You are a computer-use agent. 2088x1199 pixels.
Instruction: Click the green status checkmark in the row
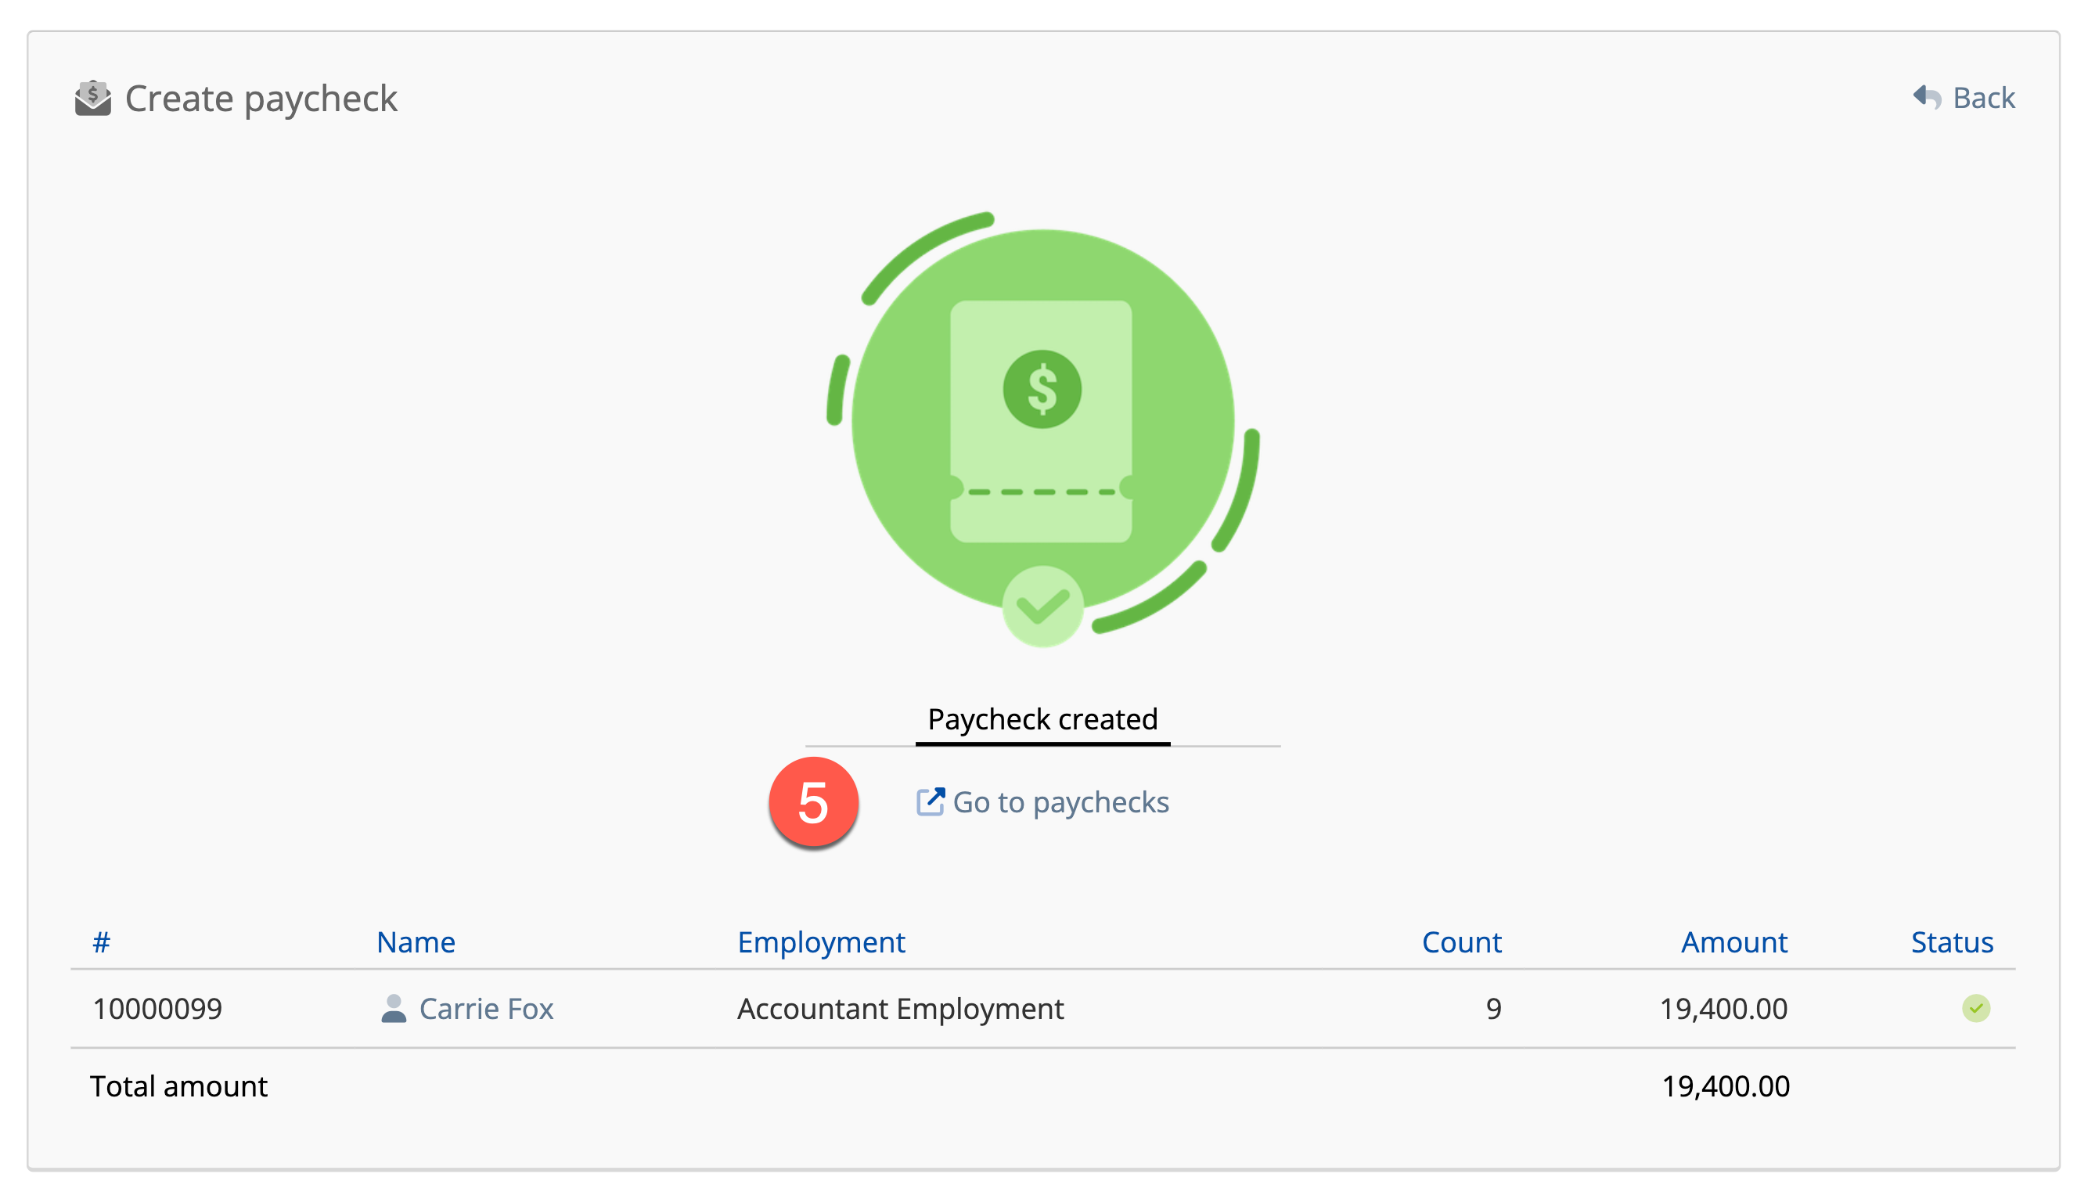point(1975,1009)
